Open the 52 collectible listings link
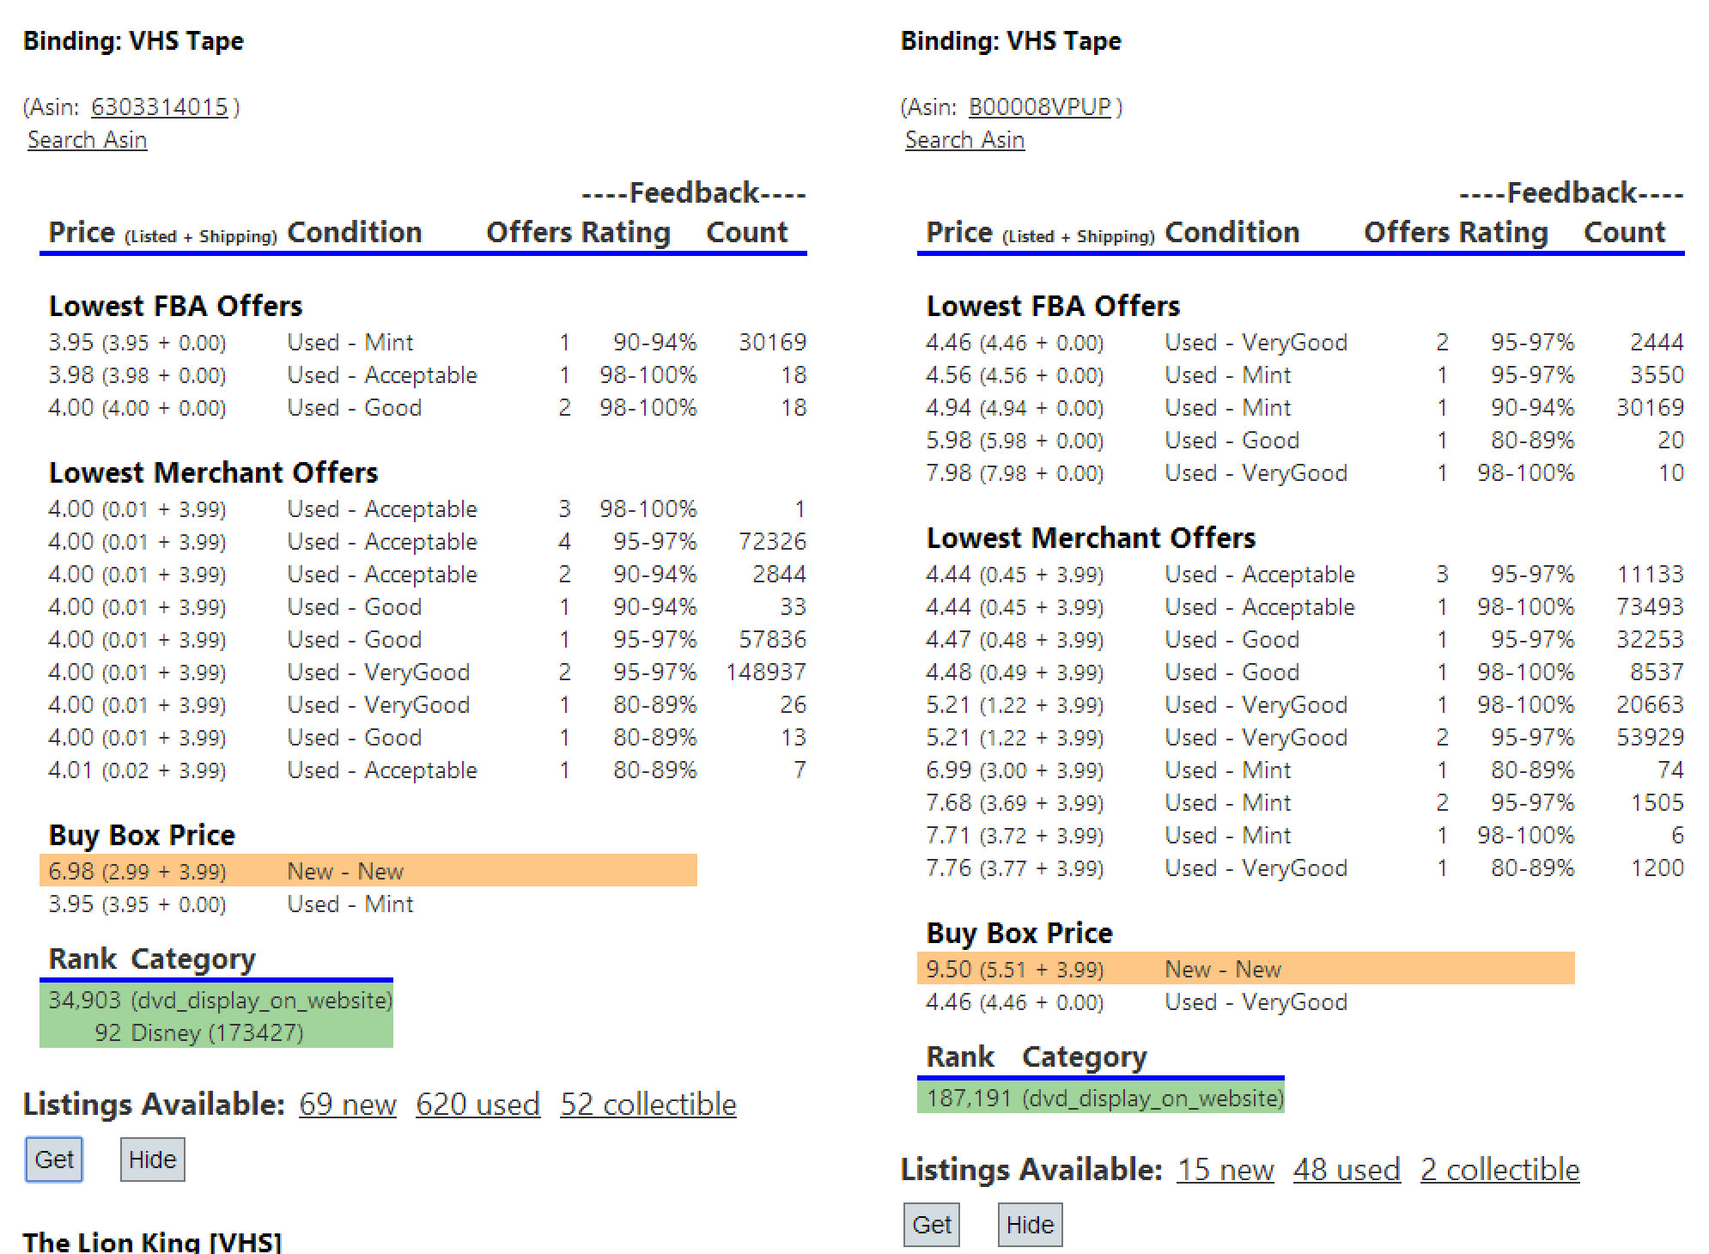 point(648,1105)
